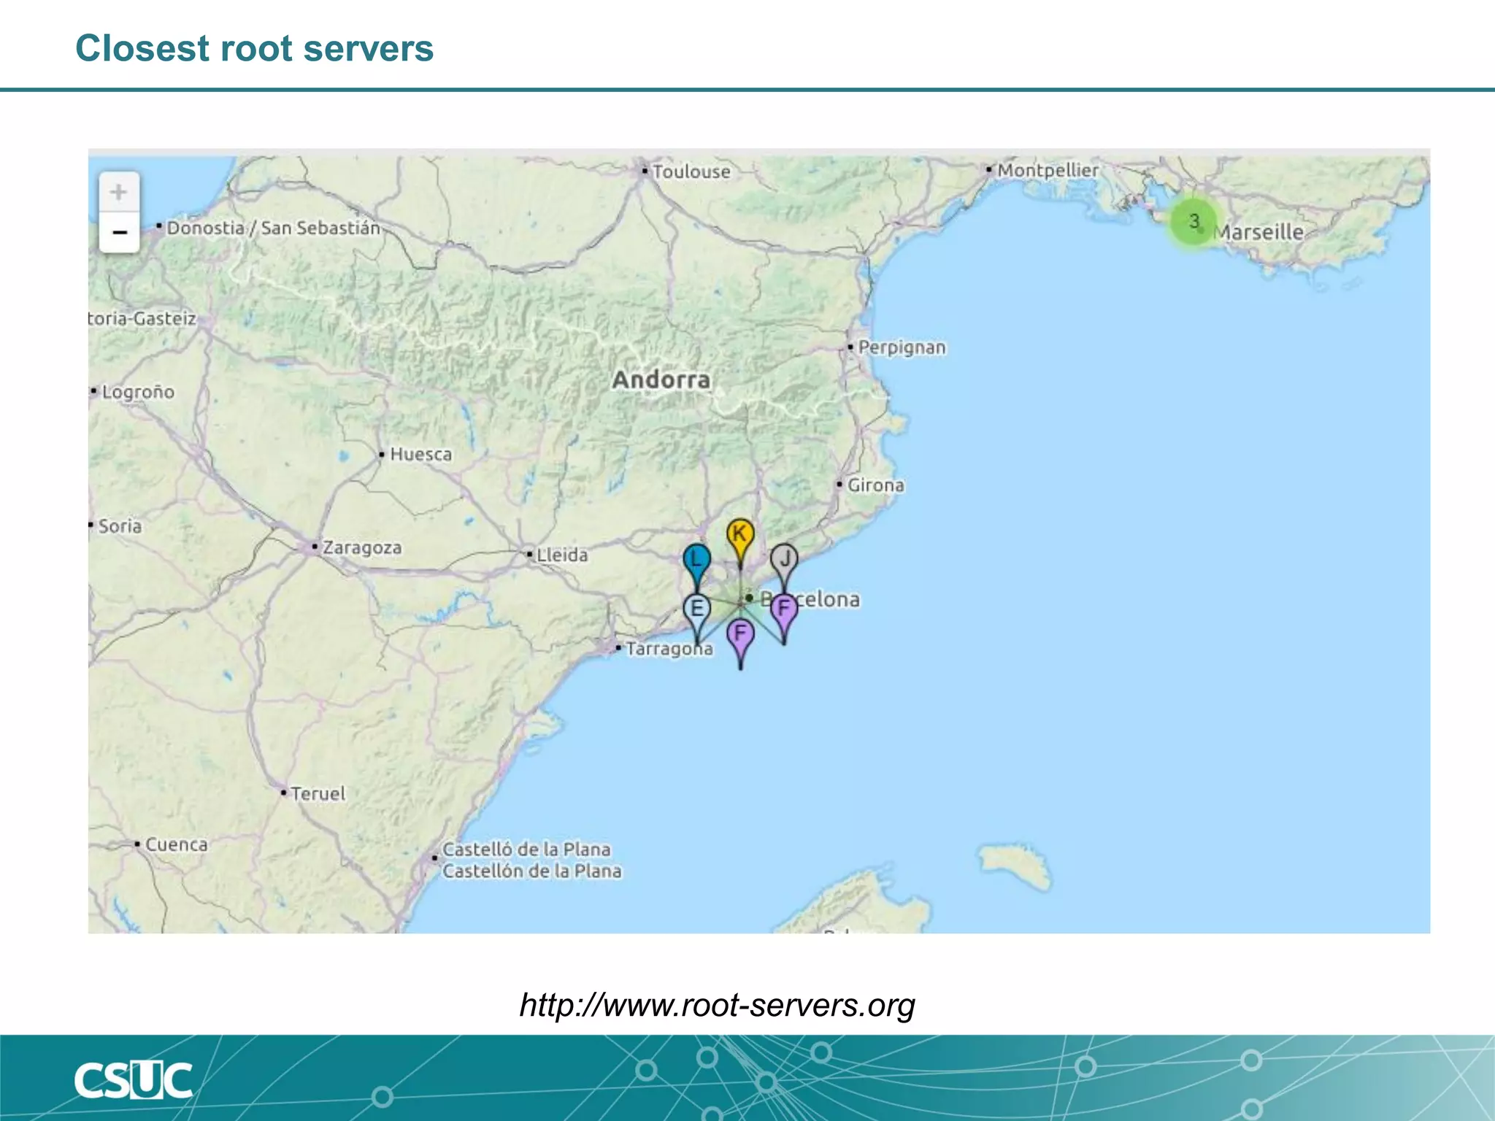
Task: Select the gray J root server marker
Action: (784, 568)
